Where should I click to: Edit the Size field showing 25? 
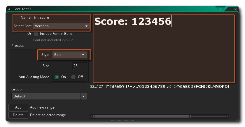pyautogui.click(x=80, y=66)
